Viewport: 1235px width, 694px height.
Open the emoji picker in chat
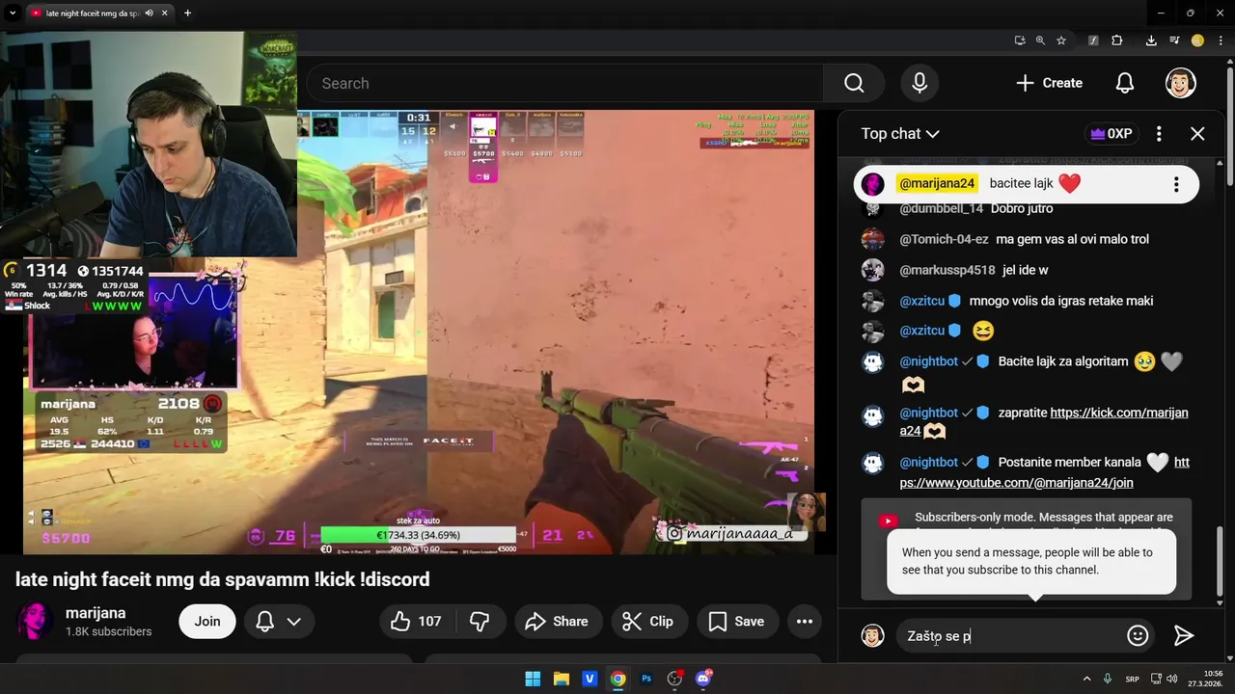[x=1138, y=635]
